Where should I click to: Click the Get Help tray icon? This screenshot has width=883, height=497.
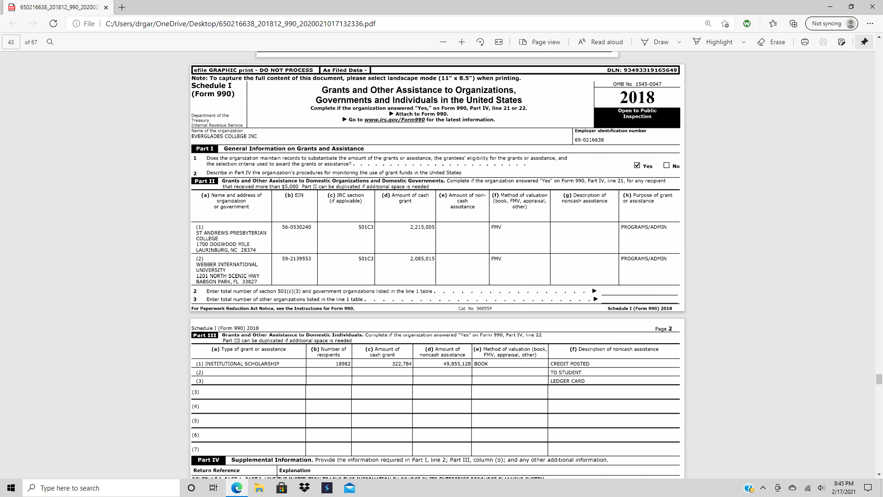click(x=748, y=488)
